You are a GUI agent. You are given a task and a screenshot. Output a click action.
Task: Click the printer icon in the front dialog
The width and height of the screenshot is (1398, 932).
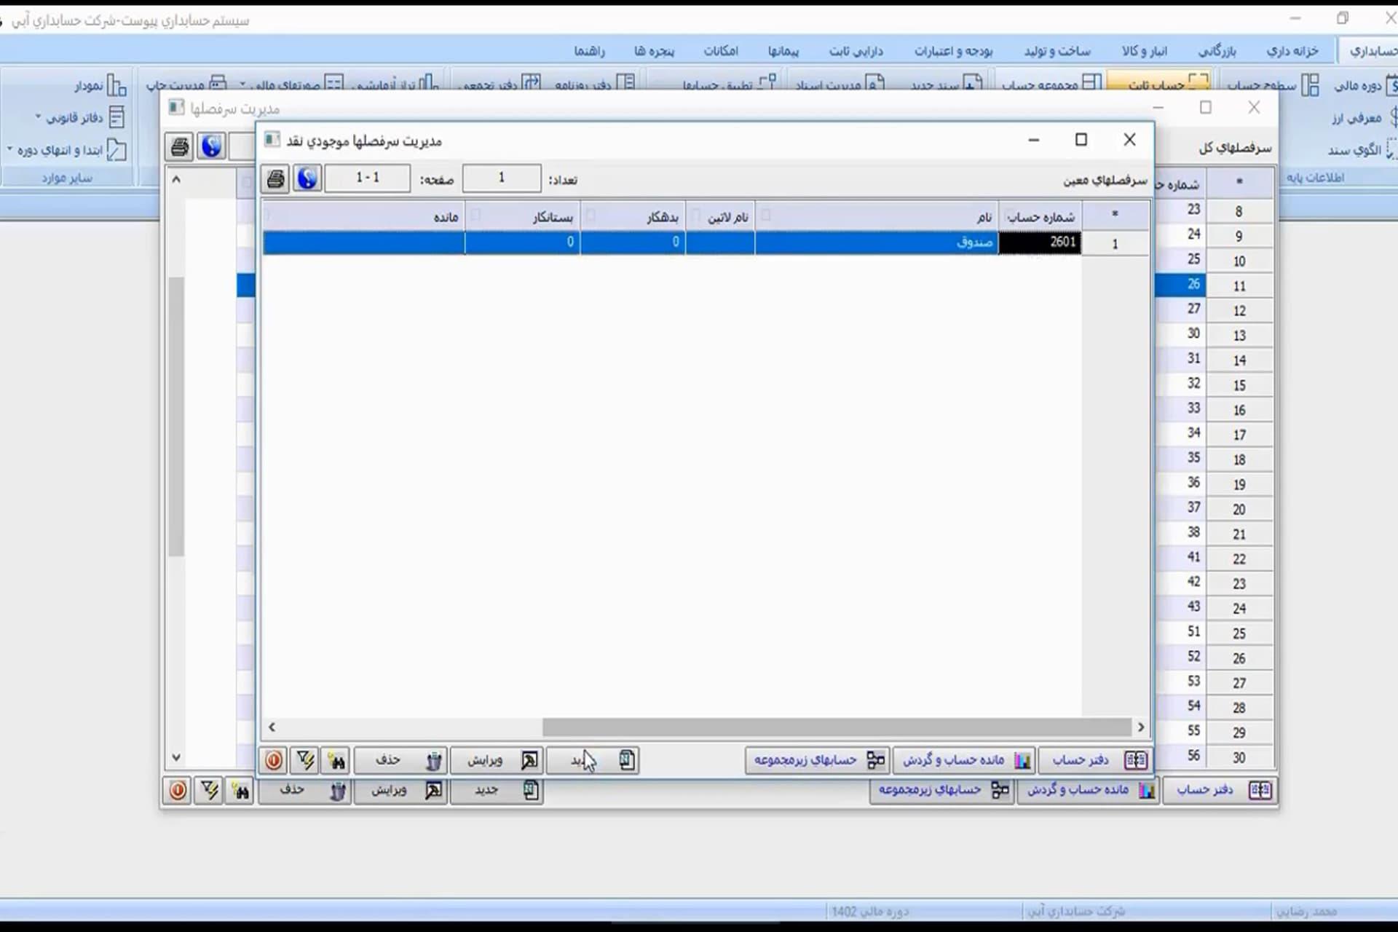coord(276,178)
